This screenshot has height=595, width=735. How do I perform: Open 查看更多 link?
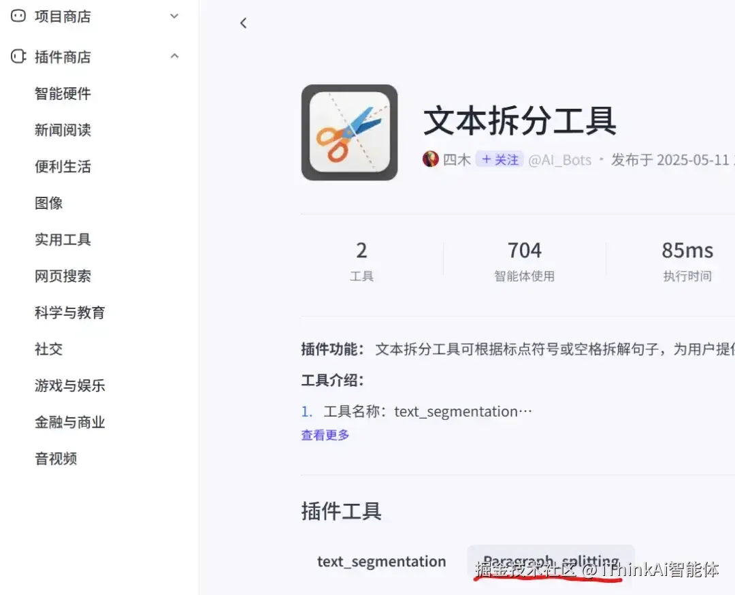325,434
